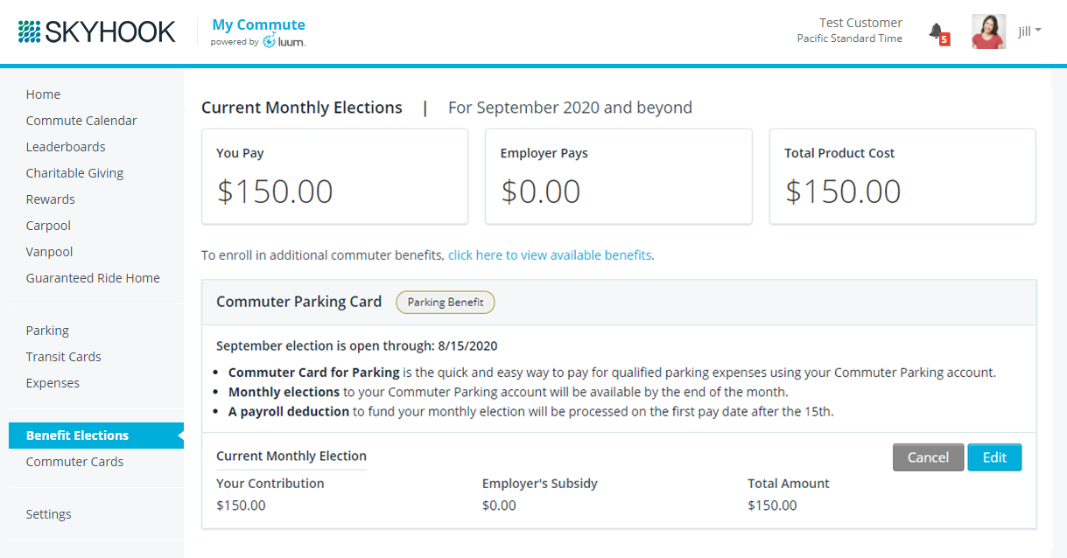Open Commuter Cards in sidebar
The image size is (1067, 558).
pos(74,462)
